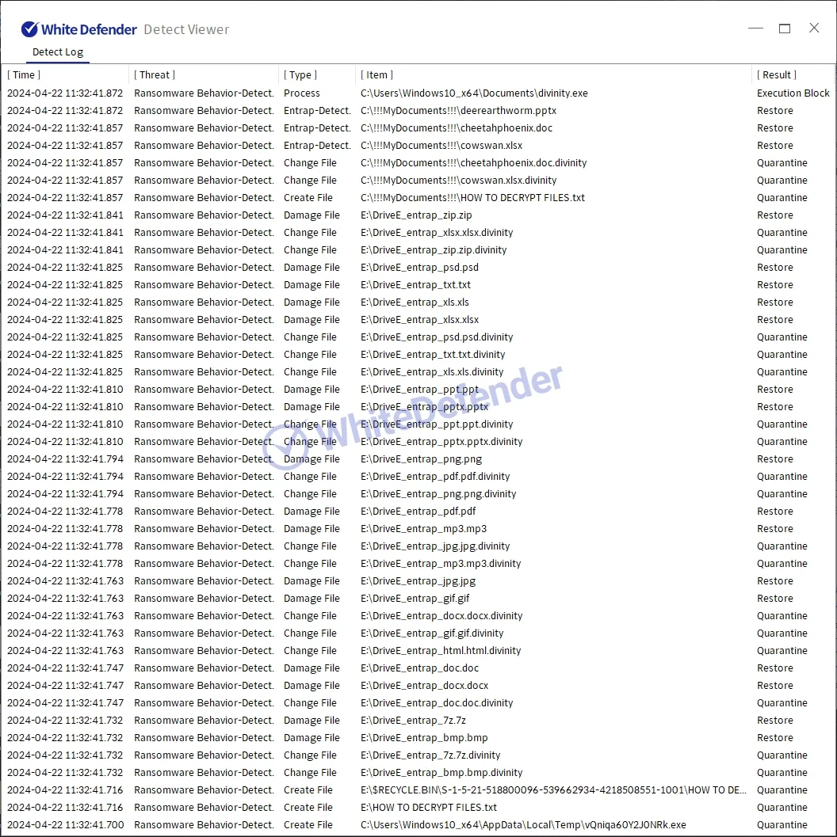Viewport: 837px width, 837px height.
Task: Minimize the Detect Viewer window
Action: [x=755, y=29]
